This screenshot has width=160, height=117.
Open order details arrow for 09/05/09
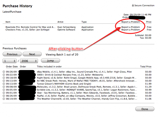point(4,90)
